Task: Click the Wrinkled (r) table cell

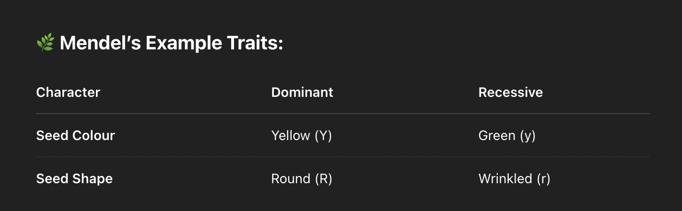Action: 514,179
